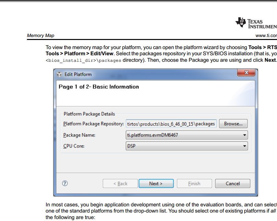This screenshot has height=221, width=277.
Task: Click the Platform Package Repository path field
Action: pos(171,124)
